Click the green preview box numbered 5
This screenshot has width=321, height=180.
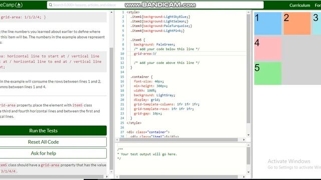tap(268, 73)
